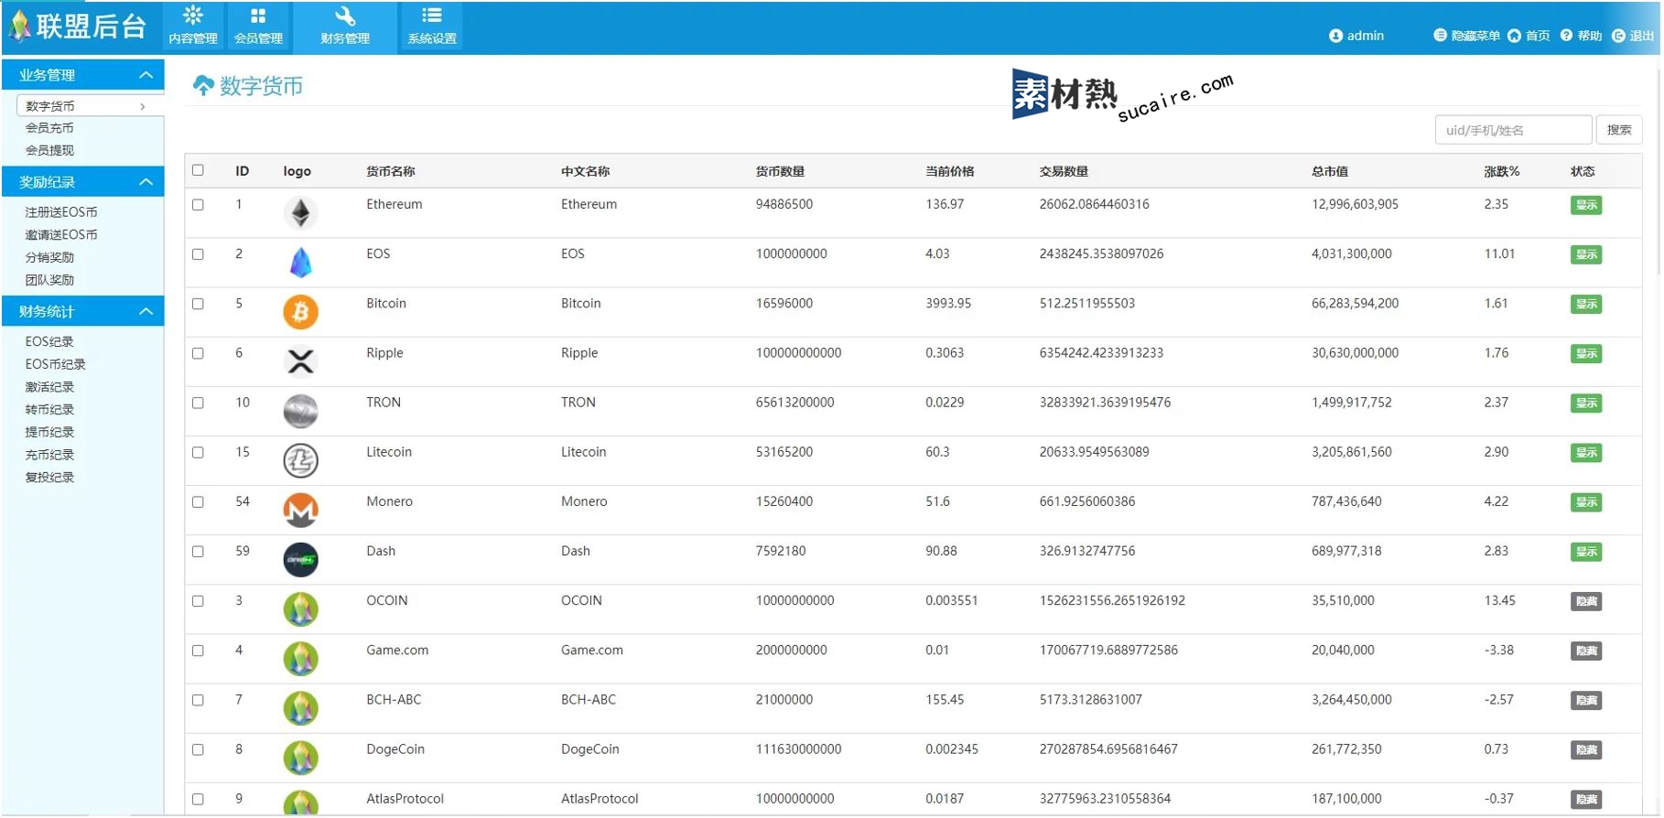The height and width of the screenshot is (818, 1664).
Task: Click the 首页 home icon
Action: (1514, 36)
